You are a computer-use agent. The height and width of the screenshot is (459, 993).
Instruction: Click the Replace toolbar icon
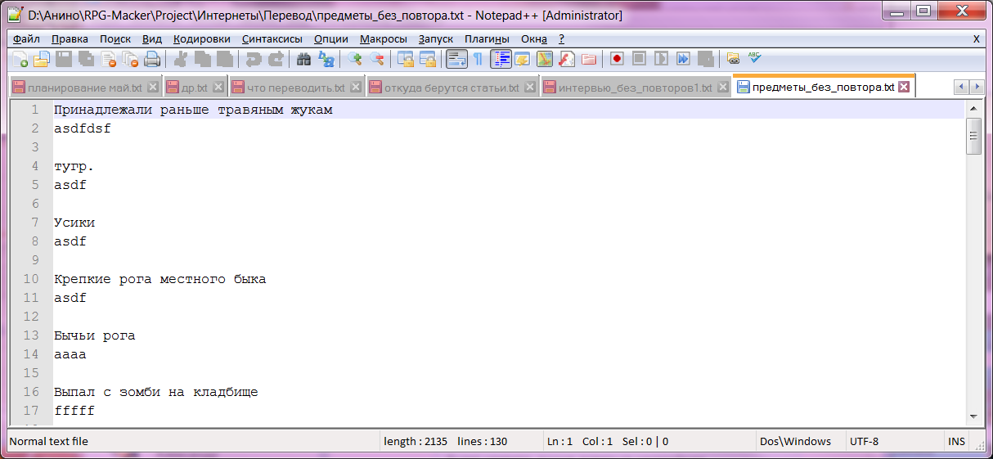click(326, 59)
